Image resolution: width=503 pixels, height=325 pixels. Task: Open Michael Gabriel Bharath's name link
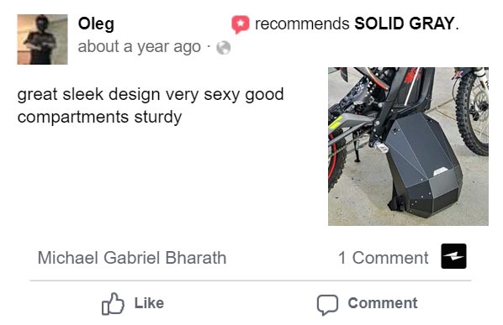132,258
